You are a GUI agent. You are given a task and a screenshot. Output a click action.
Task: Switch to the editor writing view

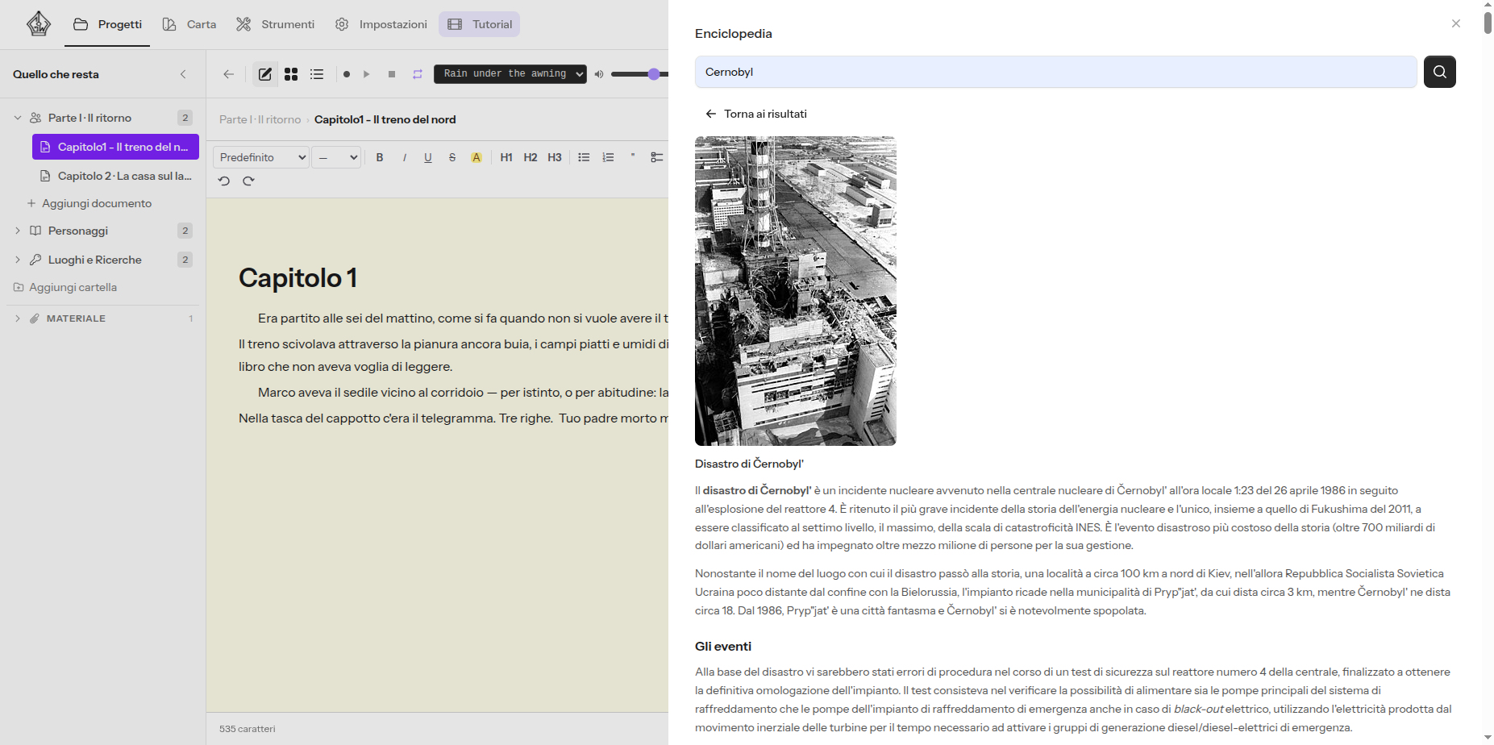(265, 74)
